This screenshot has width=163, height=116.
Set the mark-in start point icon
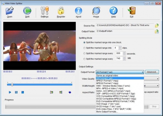(52, 92)
